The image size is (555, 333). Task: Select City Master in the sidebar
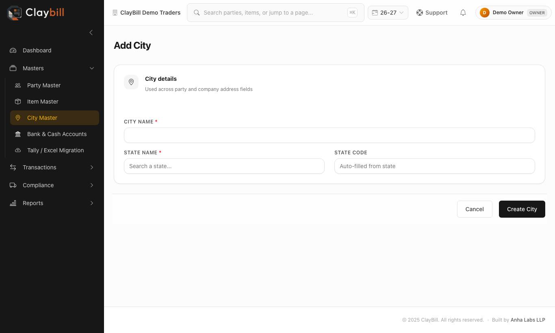54,118
